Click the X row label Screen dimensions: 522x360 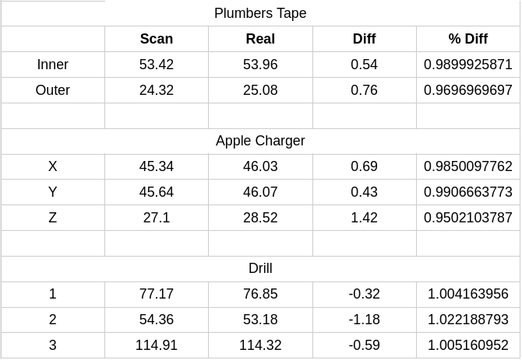coord(53,166)
